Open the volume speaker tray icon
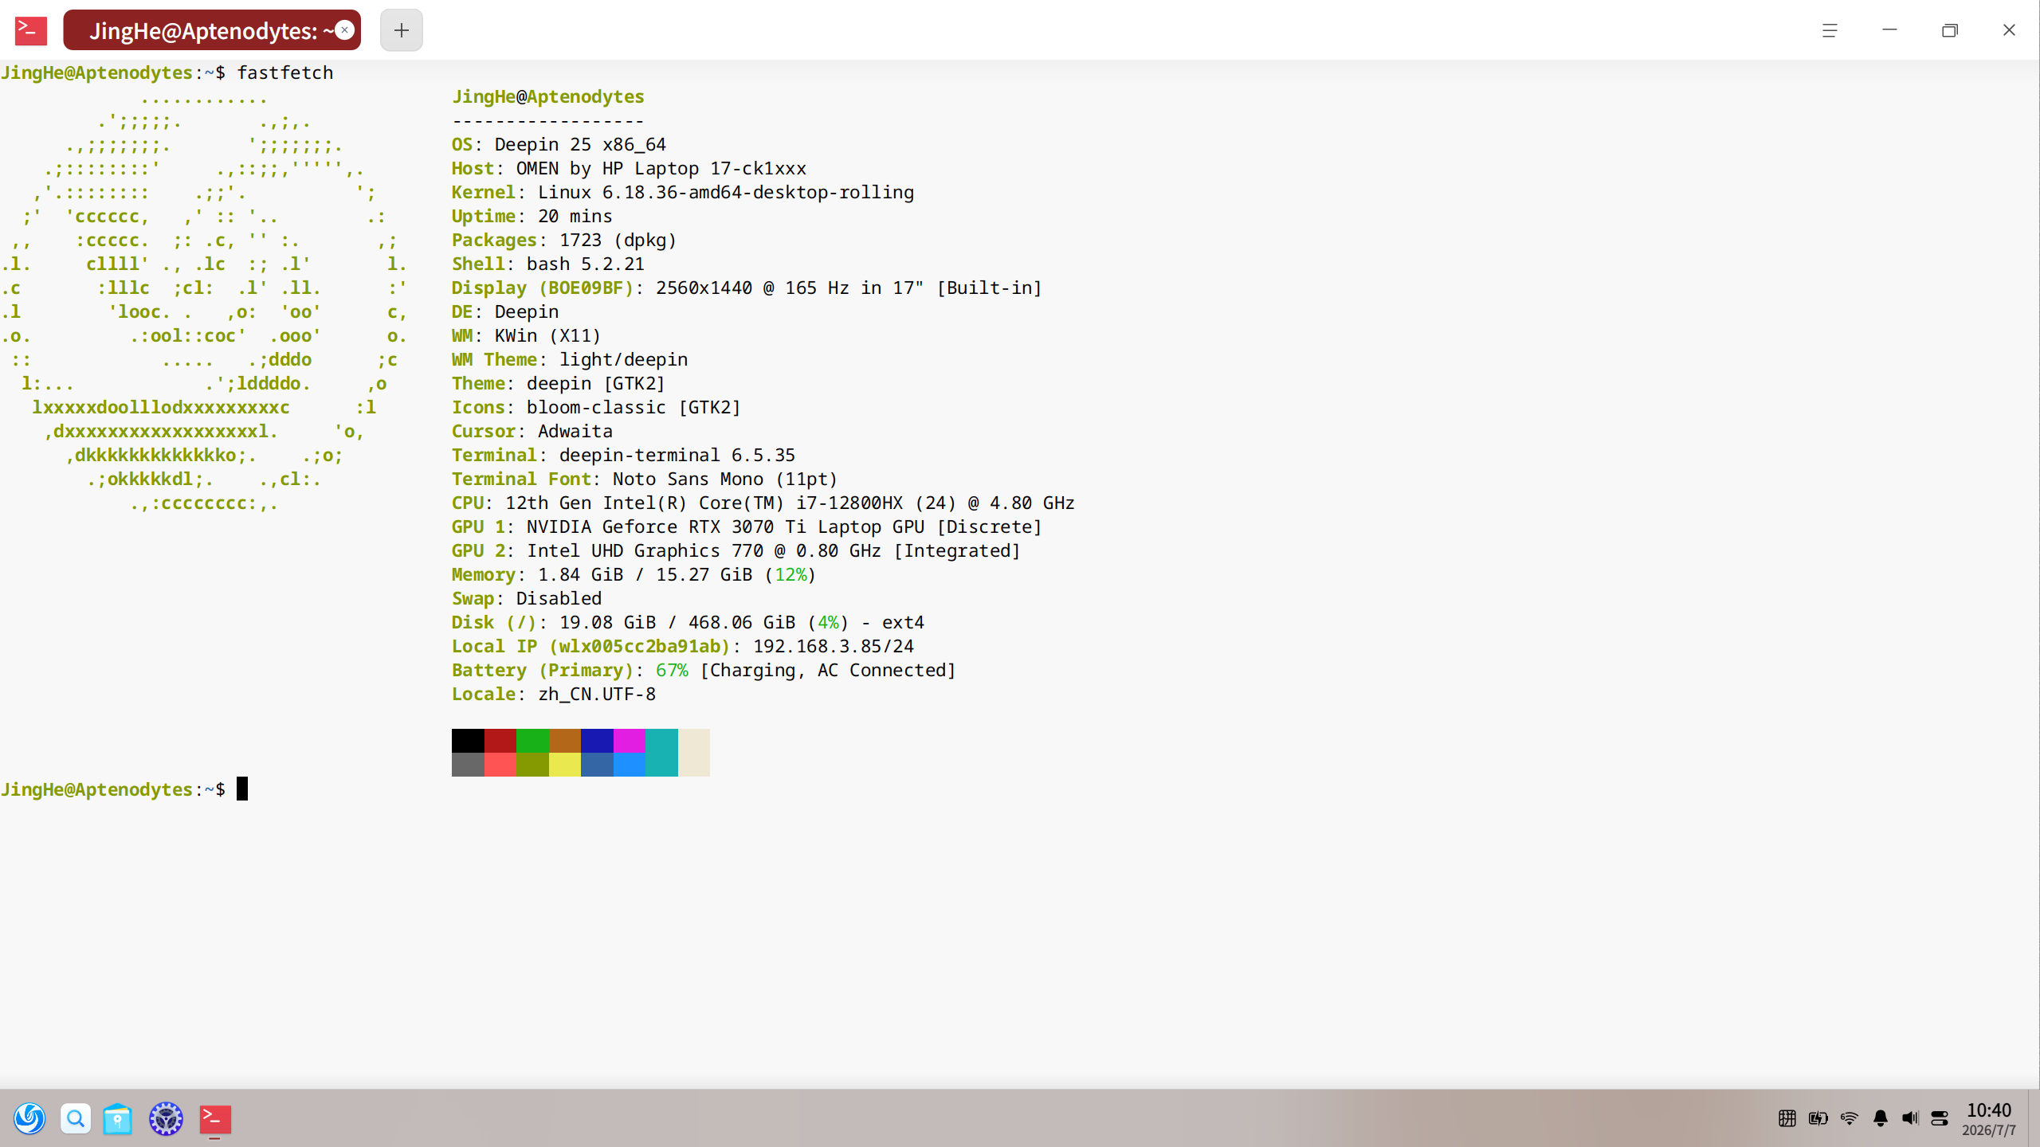 (x=1910, y=1118)
